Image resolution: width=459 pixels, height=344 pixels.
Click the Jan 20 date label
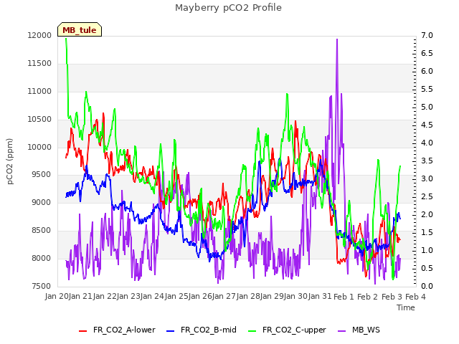tap(57, 296)
